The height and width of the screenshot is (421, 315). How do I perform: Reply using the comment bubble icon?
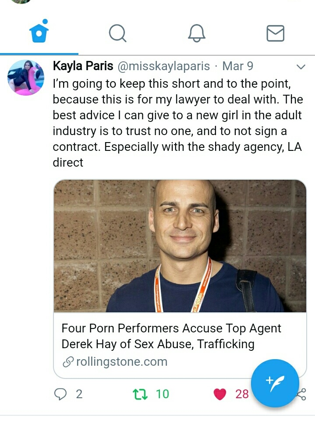(60, 394)
